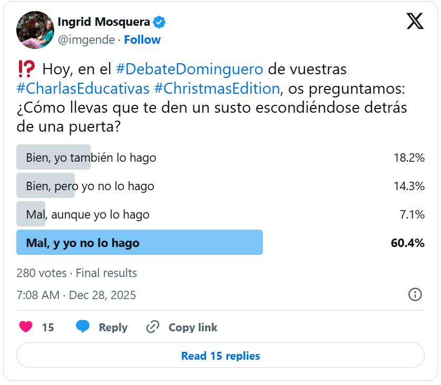Click the Copy link text
Viewport: 441px width, 385px height.
[x=193, y=328]
